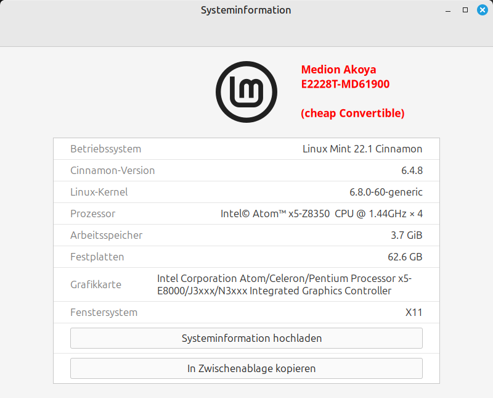Click the Systeminformation hochladen button
Screen dimensions: 493x398
pyautogui.click(x=246, y=338)
